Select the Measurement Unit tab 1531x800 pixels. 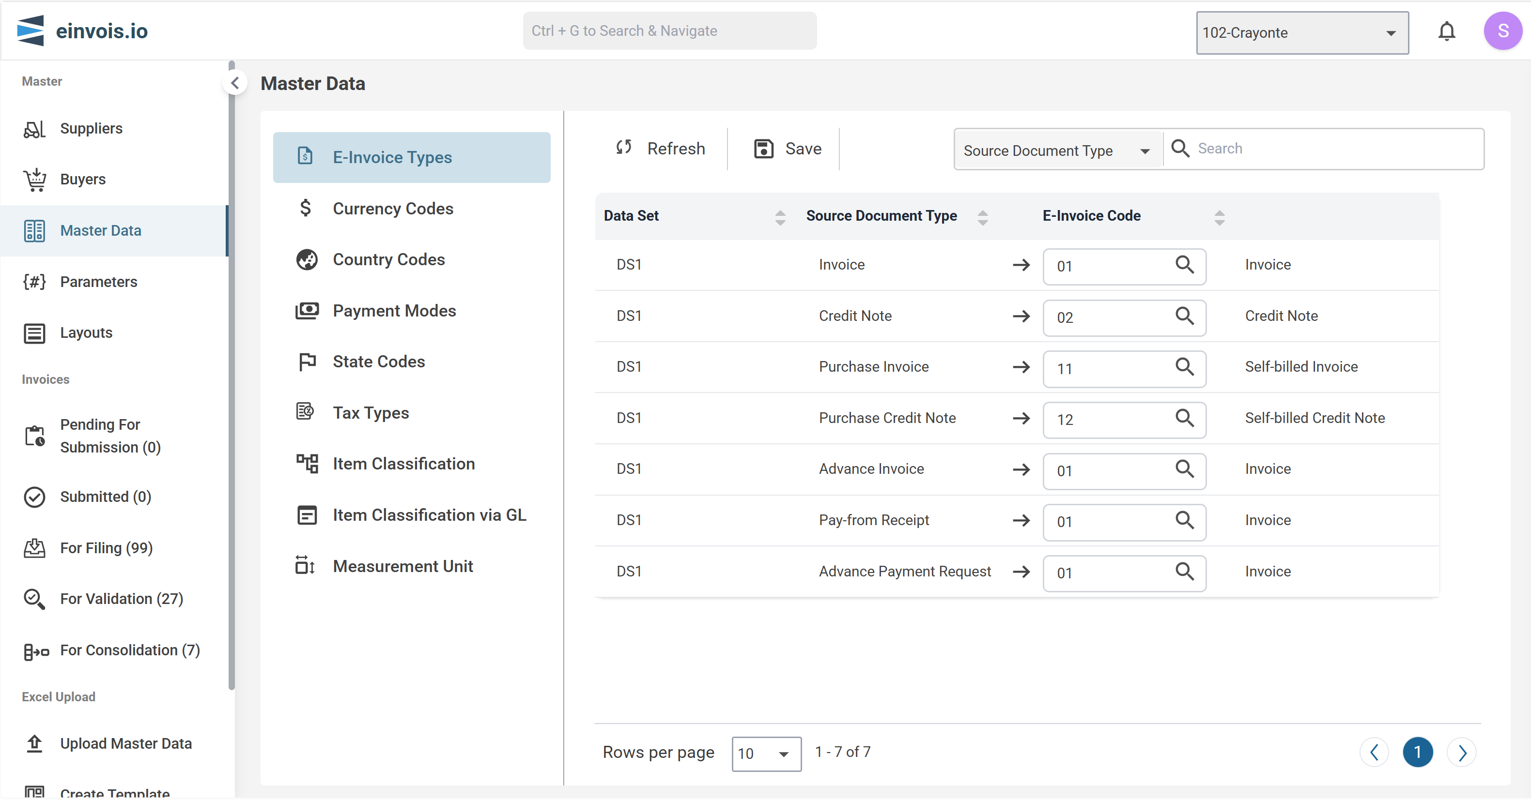[x=411, y=566]
